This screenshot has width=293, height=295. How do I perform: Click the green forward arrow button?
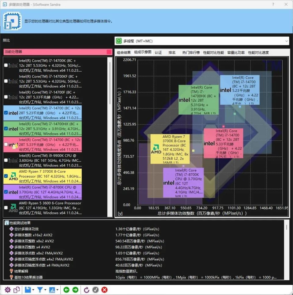coord(75,290)
